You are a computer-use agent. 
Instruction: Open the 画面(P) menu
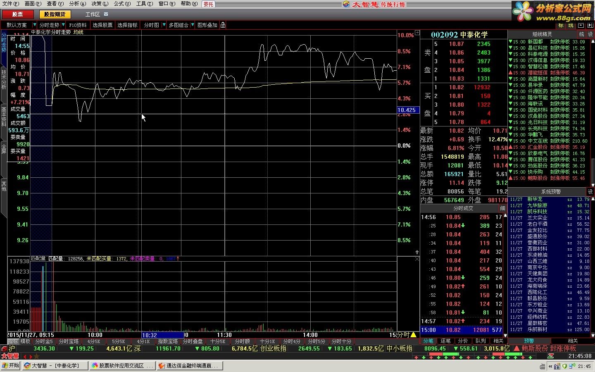coord(33,4)
